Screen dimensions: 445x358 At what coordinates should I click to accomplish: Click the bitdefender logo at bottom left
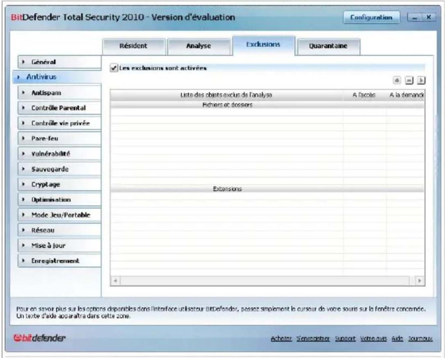[x=39, y=338]
